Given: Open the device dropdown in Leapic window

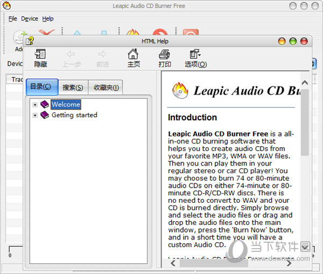Looking at the screenshot, I should [x=313, y=64].
